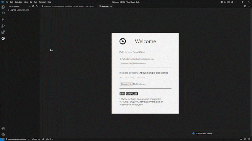
Task: Open the View menu
Action: (26, 2)
